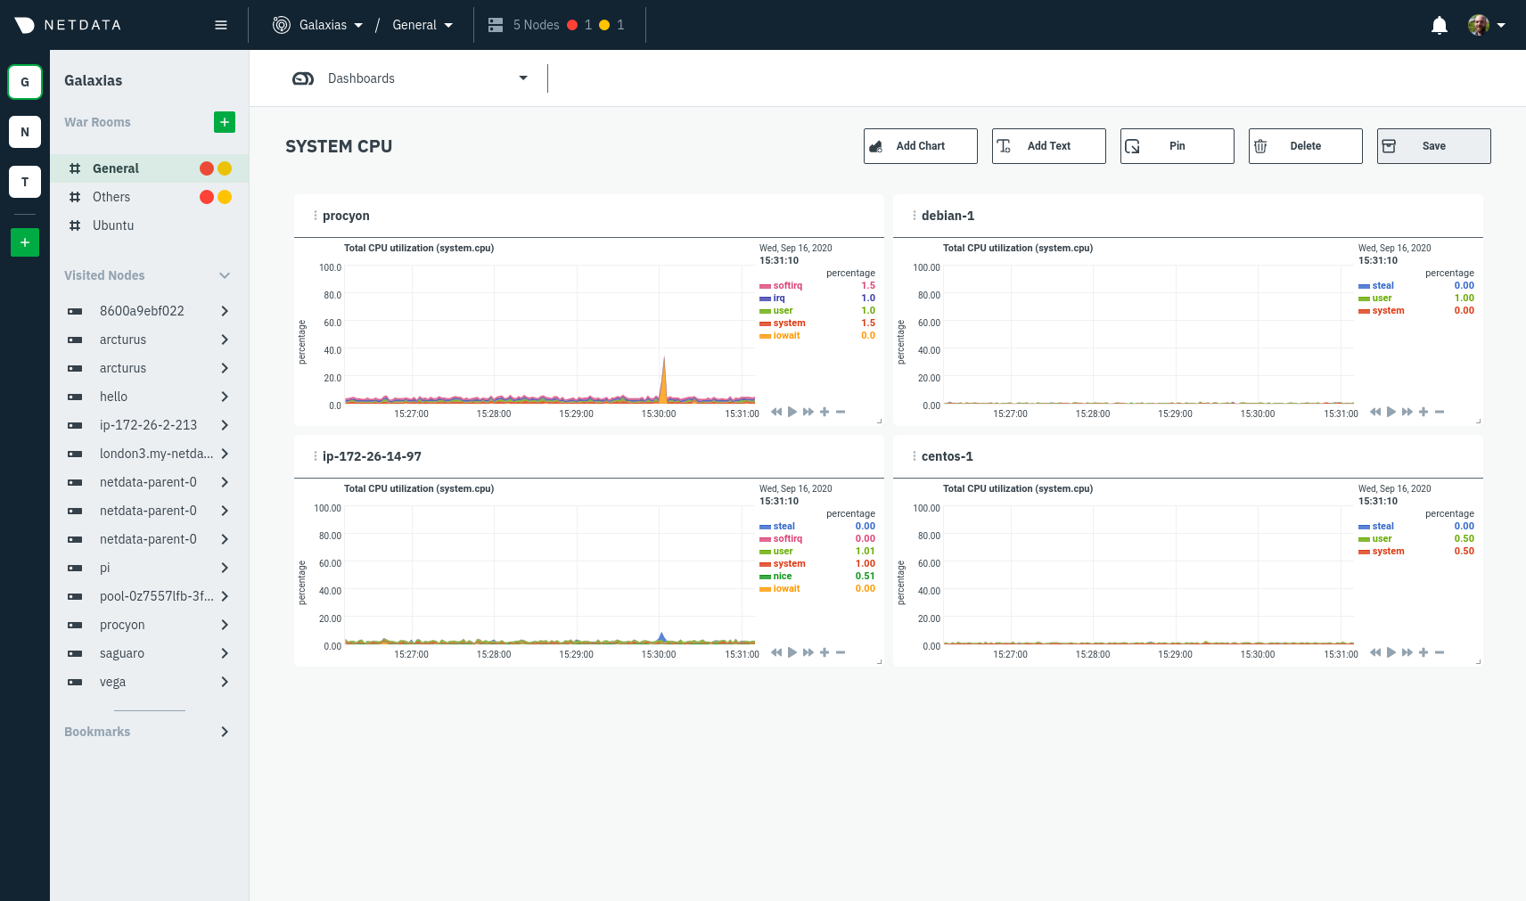This screenshot has height=901, width=1526.
Task: Collapse the Visited Nodes section
Action: [225, 275]
